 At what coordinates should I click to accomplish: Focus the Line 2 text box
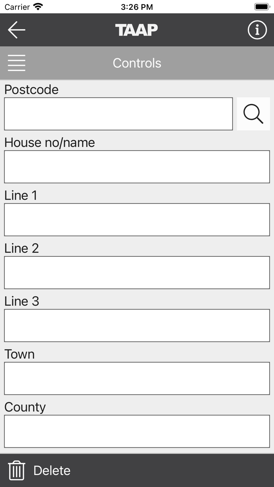click(x=137, y=272)
